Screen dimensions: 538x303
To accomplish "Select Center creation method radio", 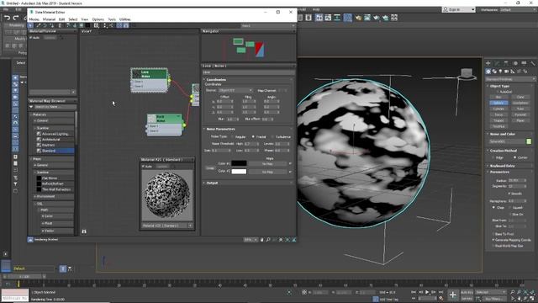I will pos(514,157).
